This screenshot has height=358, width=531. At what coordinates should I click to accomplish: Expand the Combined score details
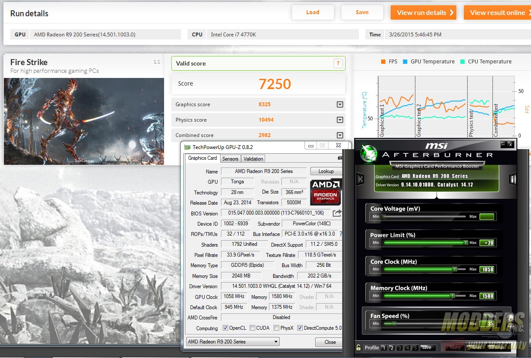point(340,135)
